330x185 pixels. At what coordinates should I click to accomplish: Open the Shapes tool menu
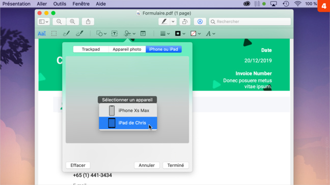pyautogui.click(x=101, y=33)
